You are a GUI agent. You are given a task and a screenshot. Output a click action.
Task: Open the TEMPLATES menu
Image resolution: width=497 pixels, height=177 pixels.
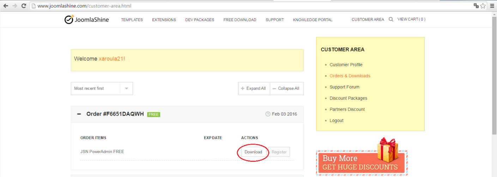point(132,20)
